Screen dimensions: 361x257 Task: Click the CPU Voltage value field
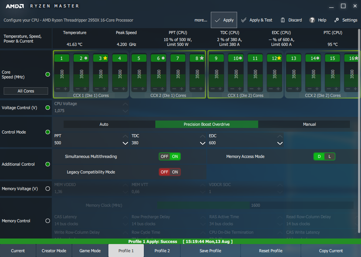88,111
